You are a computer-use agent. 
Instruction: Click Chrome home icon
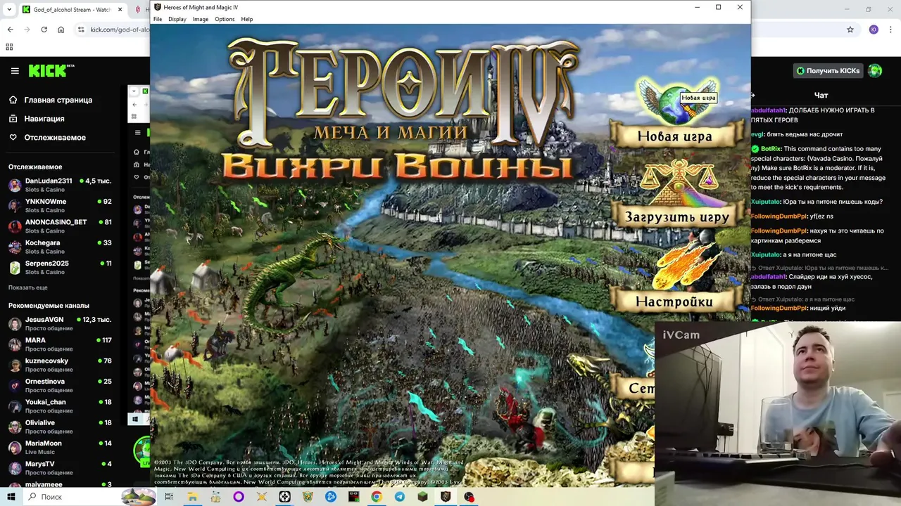pyautogui.click(x=61, y=30)
